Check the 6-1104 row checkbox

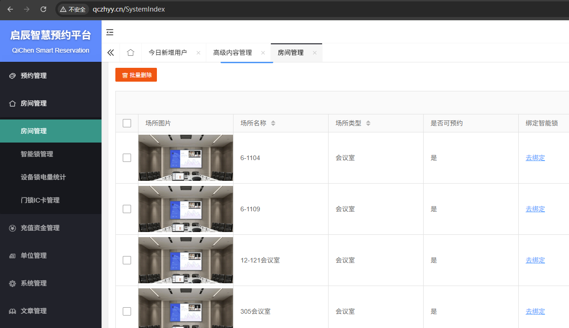[127, 158]
